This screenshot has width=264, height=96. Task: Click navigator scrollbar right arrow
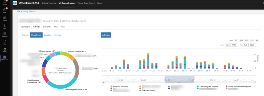pyautogui.click(x=255, y=82)
